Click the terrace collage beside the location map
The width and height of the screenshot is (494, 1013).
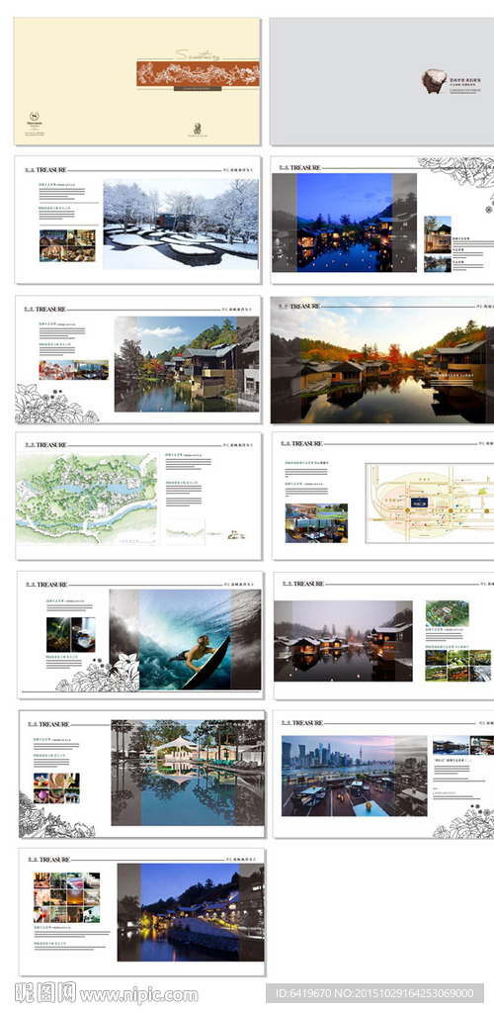316,522
